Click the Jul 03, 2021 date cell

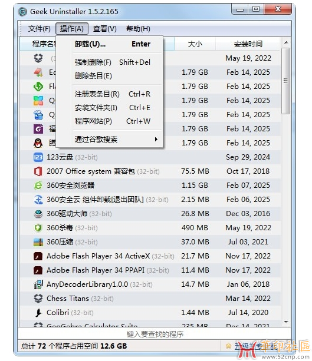248,242
